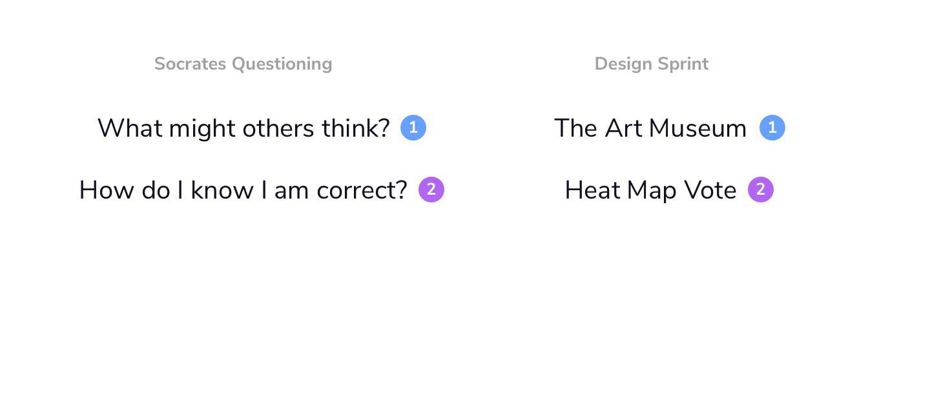Click the blue number 1 badge next to The Art Museum
The image size is (930, 401).
tap(772, 128)
